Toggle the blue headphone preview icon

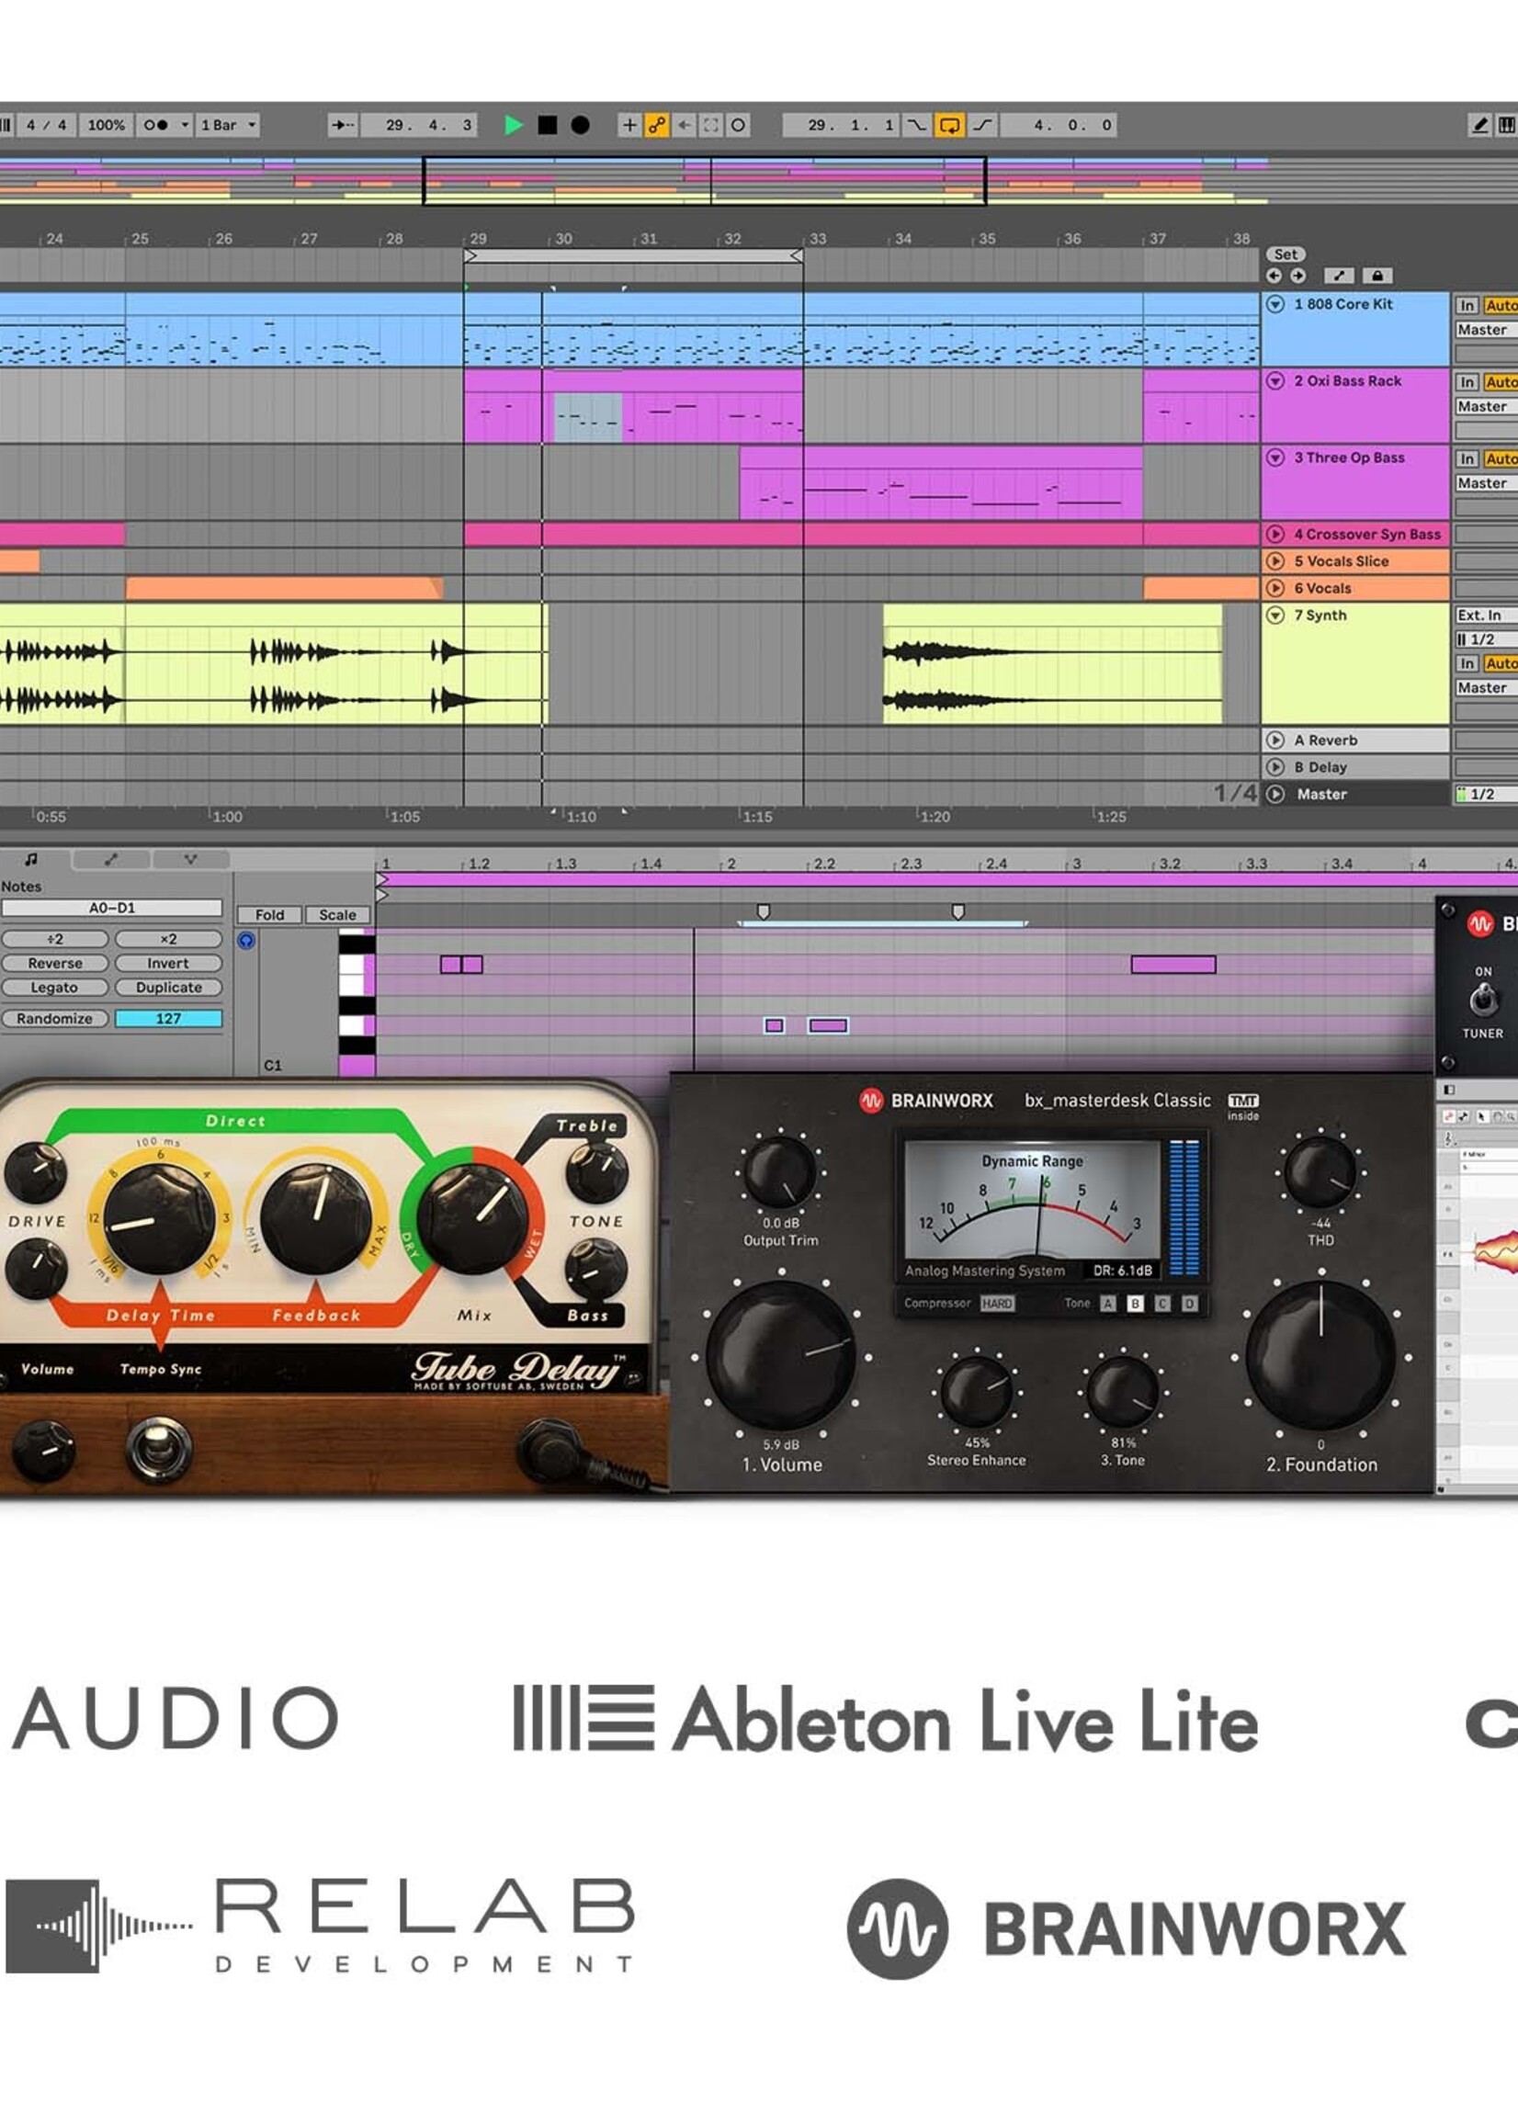pyautogui.click(x=246, y=941)
